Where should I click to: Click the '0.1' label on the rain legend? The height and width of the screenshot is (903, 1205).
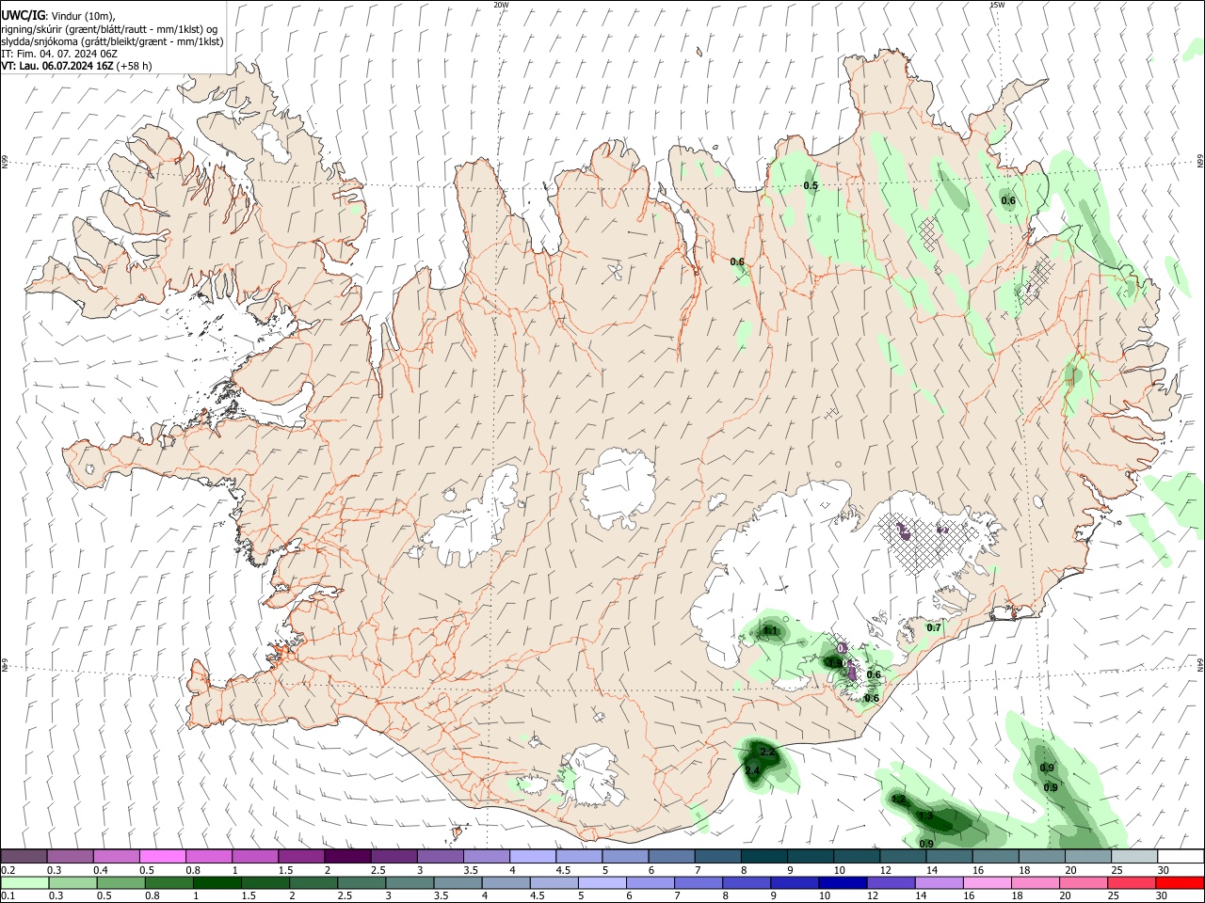[8, 896]
